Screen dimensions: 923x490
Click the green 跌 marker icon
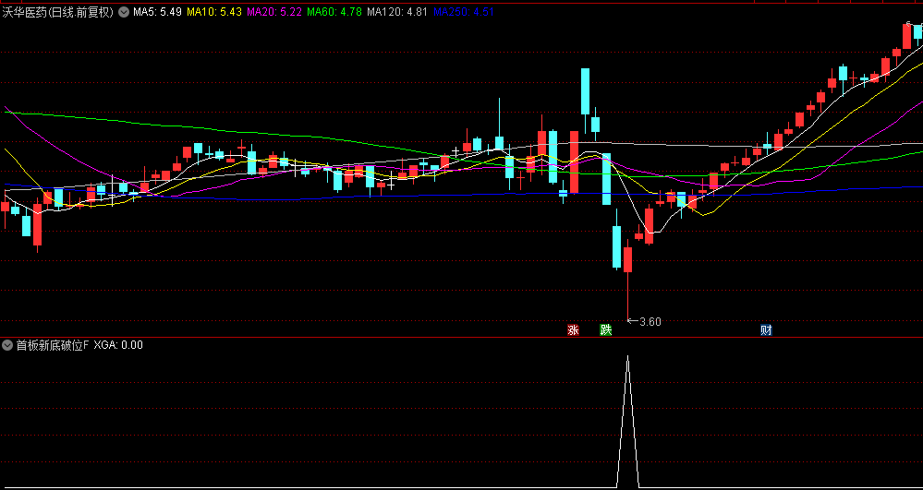point(606,330)
